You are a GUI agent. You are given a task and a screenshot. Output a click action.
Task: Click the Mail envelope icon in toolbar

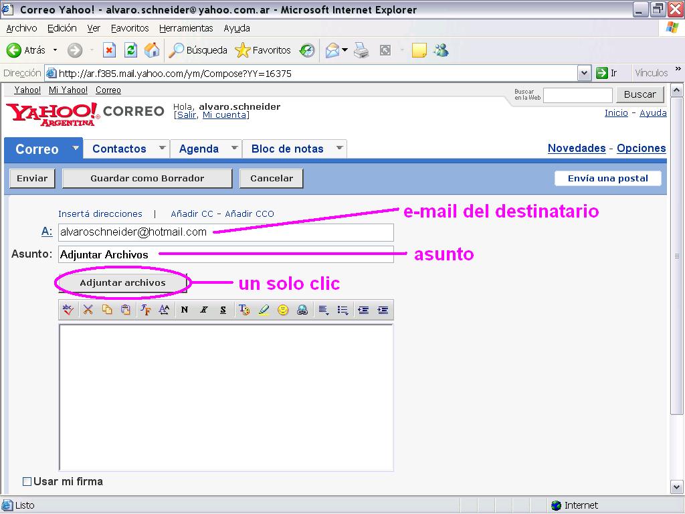point(332,50)
